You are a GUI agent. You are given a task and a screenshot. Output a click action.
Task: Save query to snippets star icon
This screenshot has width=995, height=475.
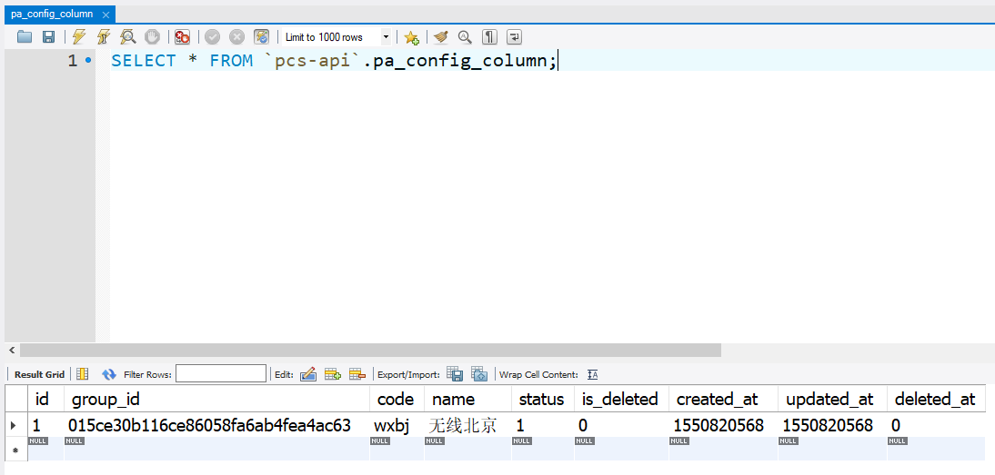pyautogui.click(x=411, y=37)
